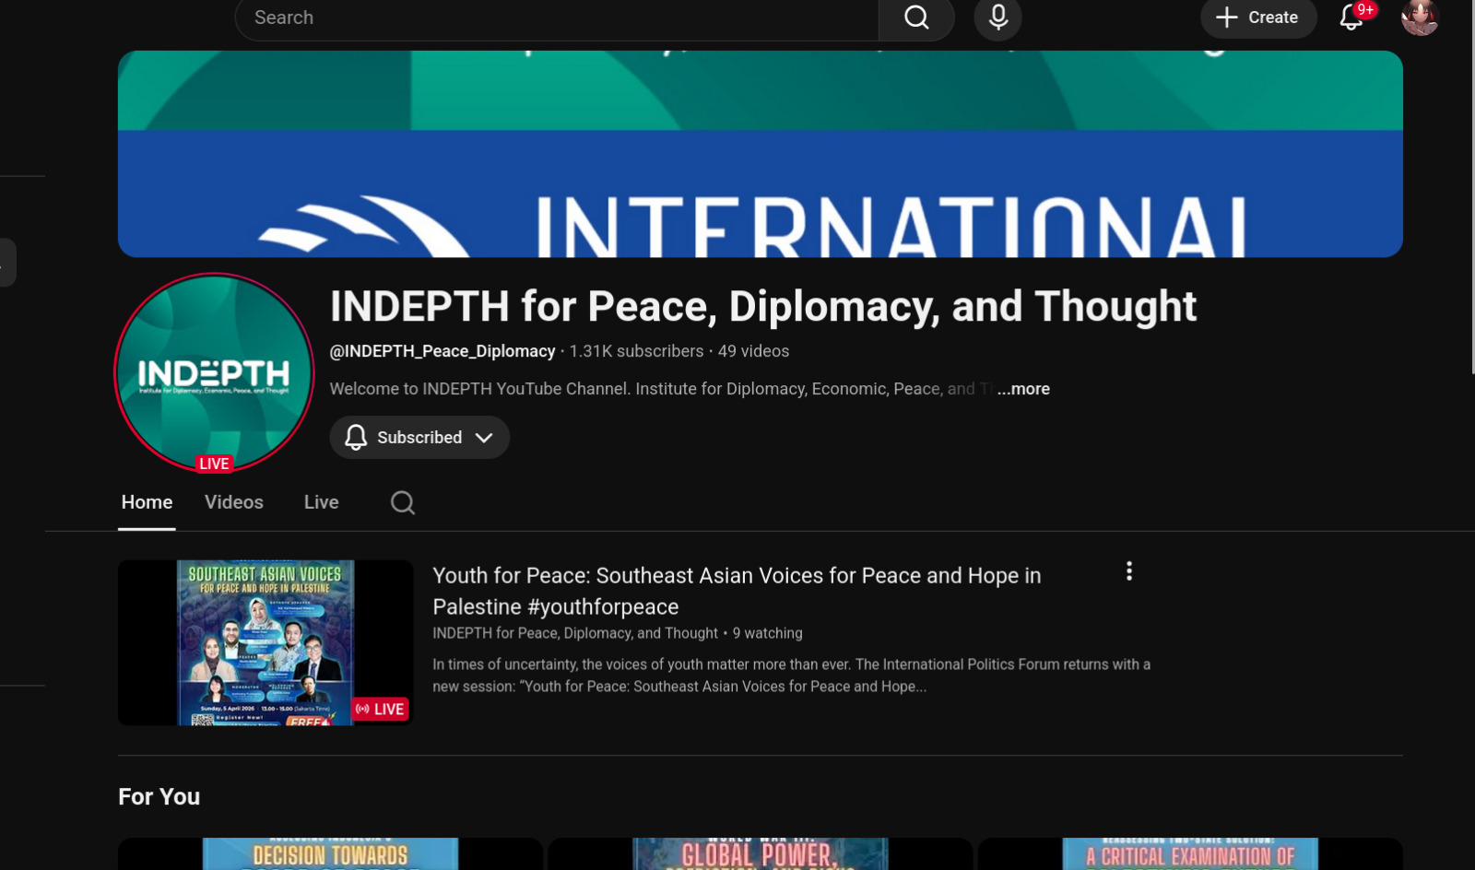Open the Youth for Peace video title

pyautogui.click(x=737, y=591)
